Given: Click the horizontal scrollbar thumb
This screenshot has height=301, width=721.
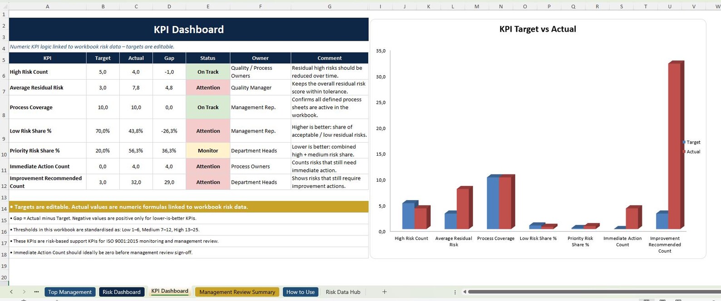Looking at the screenshot, I should [594, 292].
